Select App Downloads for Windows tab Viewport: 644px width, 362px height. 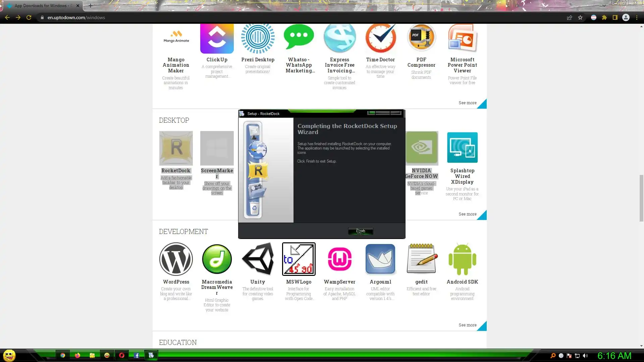tap(42, 6)
